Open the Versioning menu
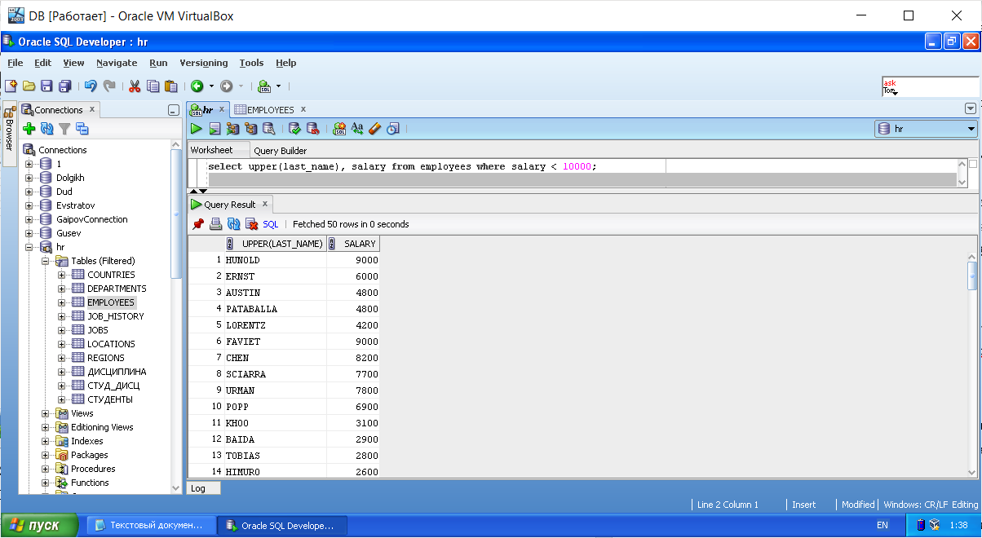This screenshot has width=982, height=538. coord(204,63)
